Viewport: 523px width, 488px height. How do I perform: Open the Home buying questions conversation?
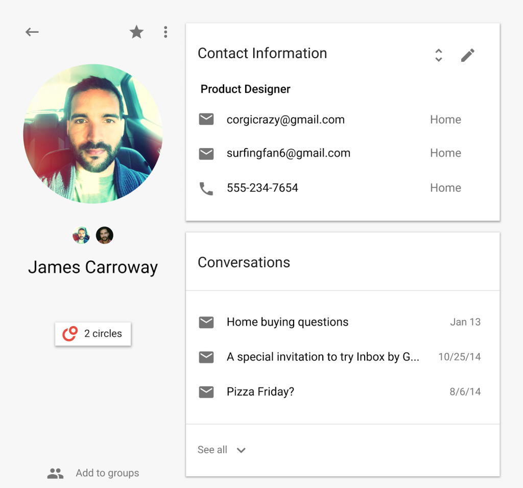287,322
